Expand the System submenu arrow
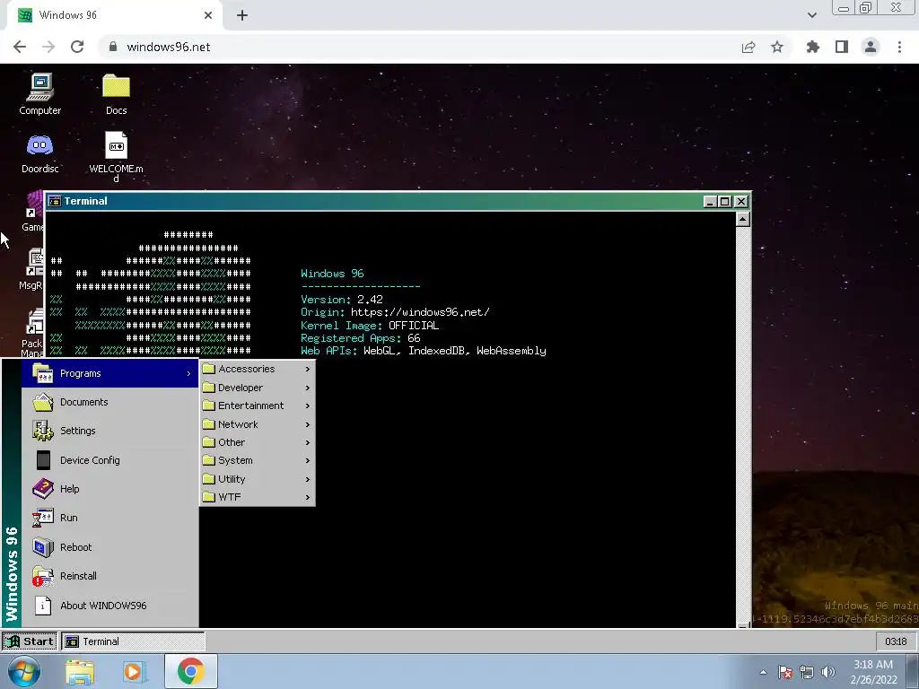 308,460
